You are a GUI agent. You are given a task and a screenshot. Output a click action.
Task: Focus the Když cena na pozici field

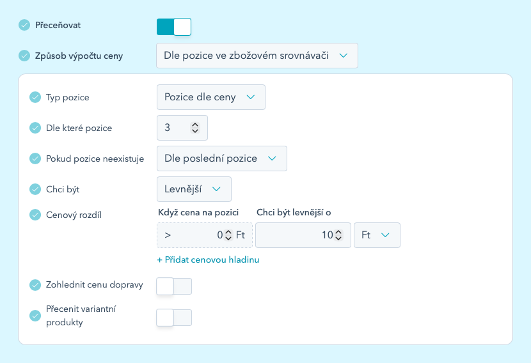click(x=205, y=235)
